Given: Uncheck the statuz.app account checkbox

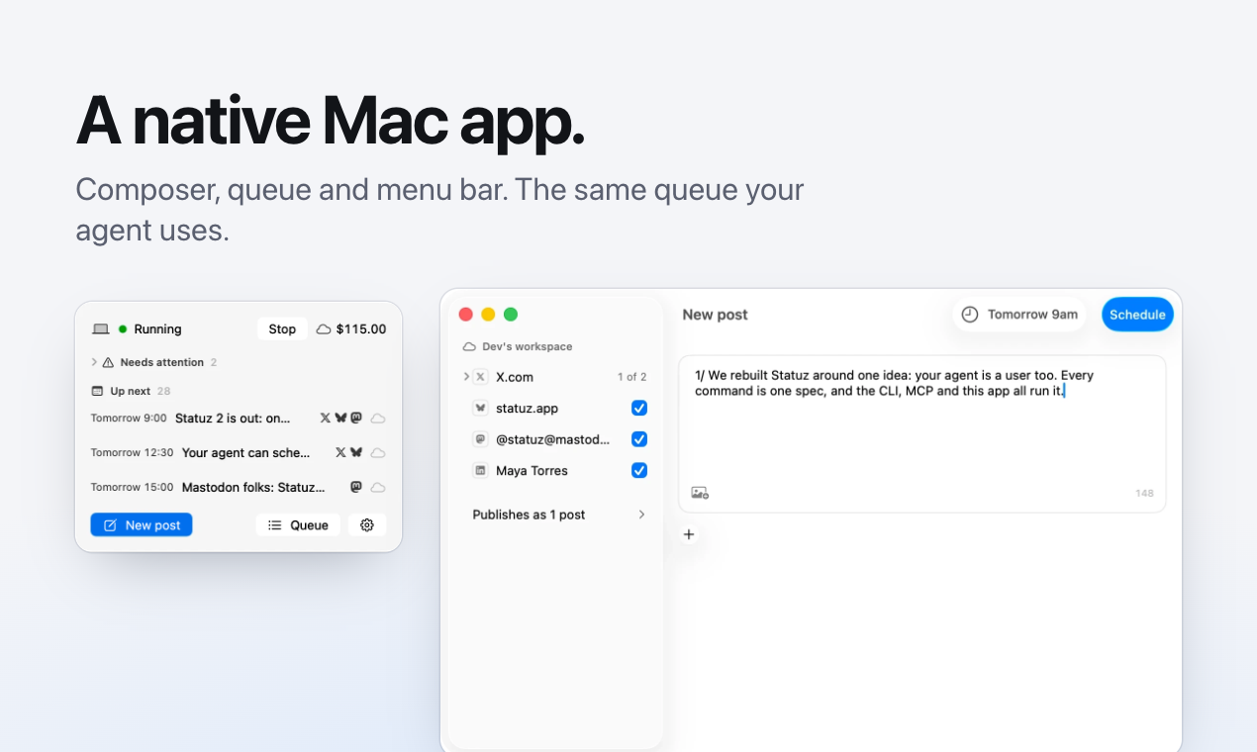Looking at the screenshot, I should [639, 408].
